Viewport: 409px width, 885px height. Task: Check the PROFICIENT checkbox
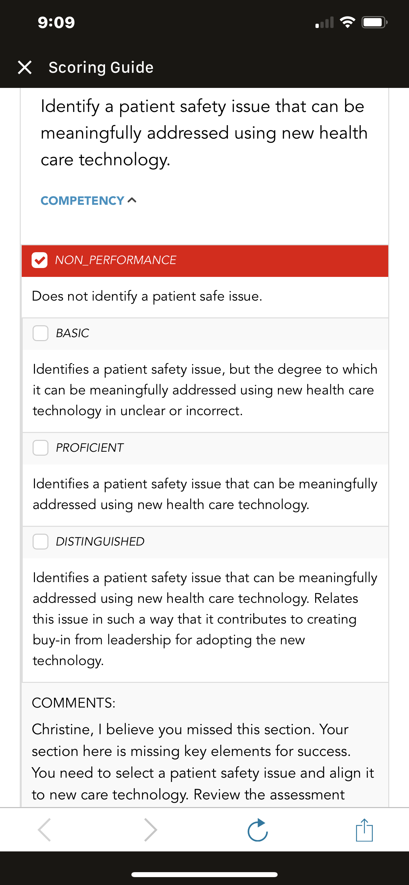coord(40,448)
